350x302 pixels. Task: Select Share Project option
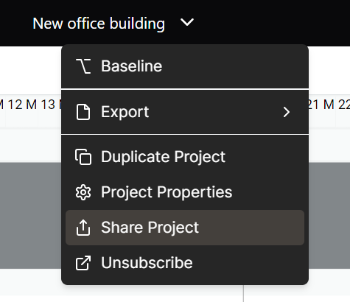click(185, 228)
